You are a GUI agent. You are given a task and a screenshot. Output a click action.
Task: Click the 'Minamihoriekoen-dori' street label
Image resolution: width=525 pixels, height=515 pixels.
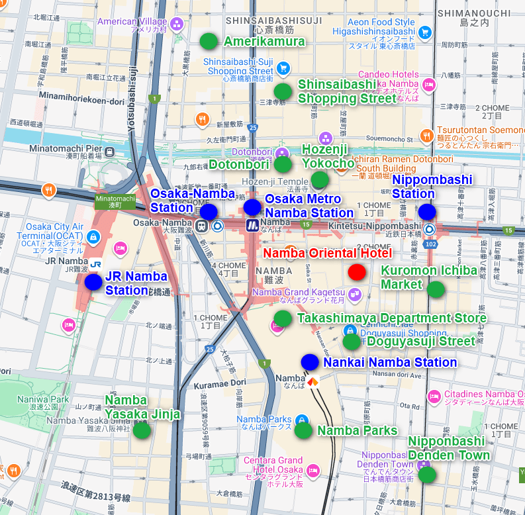[81, 98]
